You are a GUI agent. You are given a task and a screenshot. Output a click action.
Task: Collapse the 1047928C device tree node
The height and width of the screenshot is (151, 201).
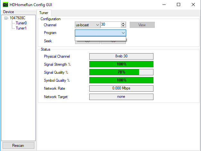pos(6,18)
